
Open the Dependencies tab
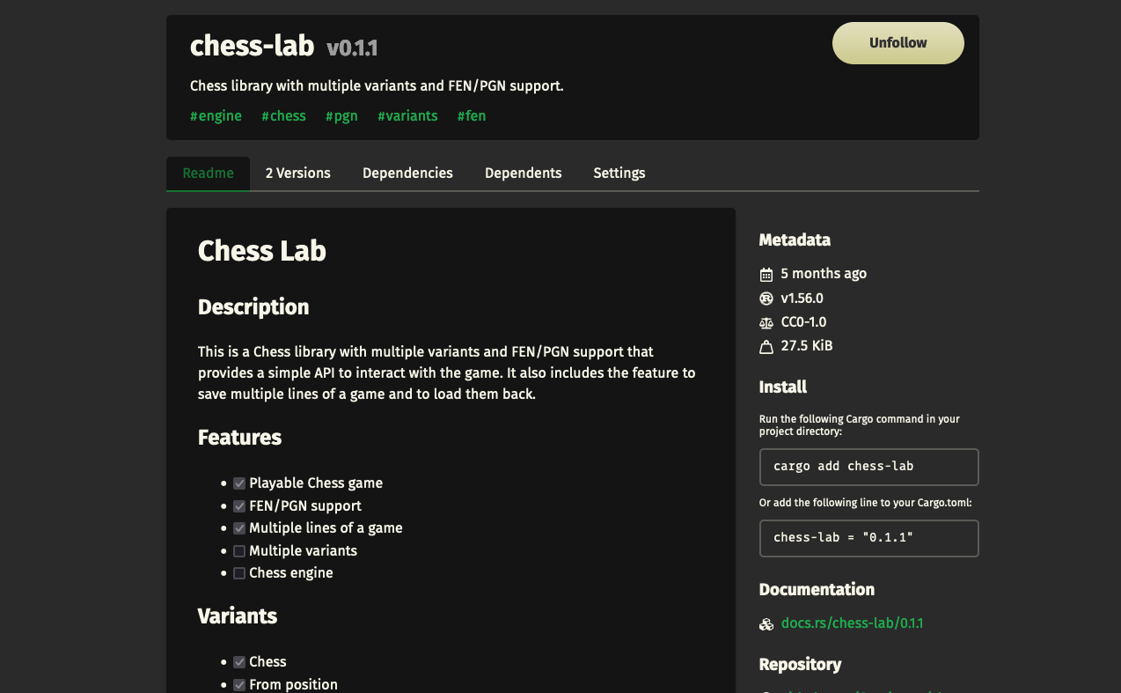tap(407, 173)
